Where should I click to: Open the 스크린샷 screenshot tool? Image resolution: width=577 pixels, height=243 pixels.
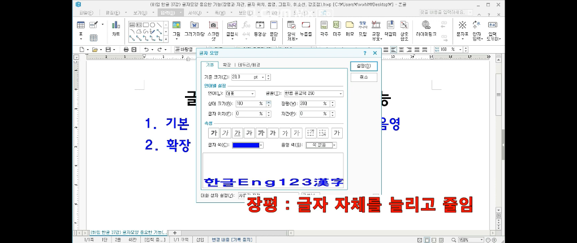pyautogui.click(x=213, y=29)
